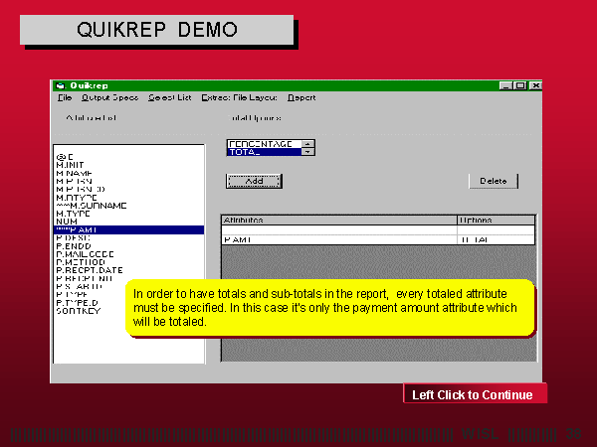Viewport: 597px width, 447px height.
Task: Click Left Click to Continue button
Action: pyautogui.click(x=474, y=394)
